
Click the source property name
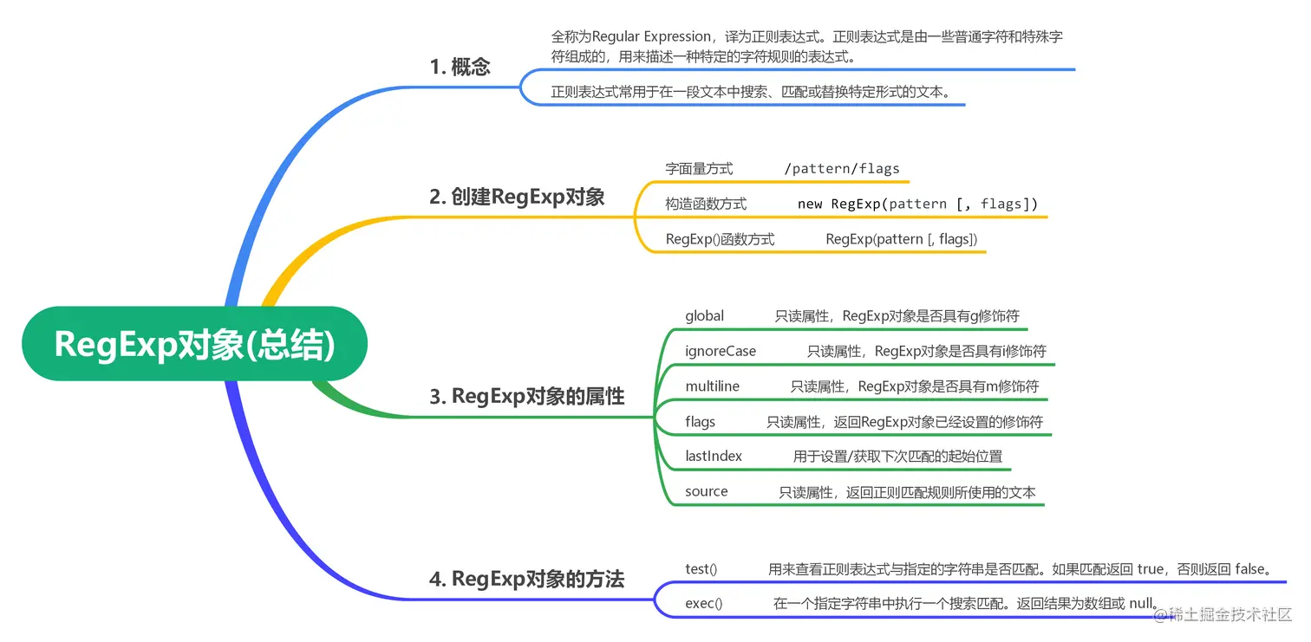pyautogui.click(x=707, y=491)
